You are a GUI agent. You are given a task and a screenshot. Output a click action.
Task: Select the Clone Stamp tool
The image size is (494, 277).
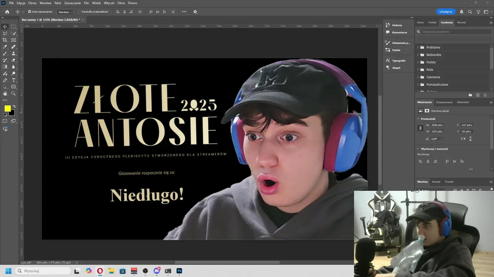[x=14, y=53]
